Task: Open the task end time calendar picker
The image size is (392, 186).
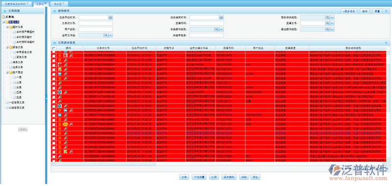Action: 221,17
